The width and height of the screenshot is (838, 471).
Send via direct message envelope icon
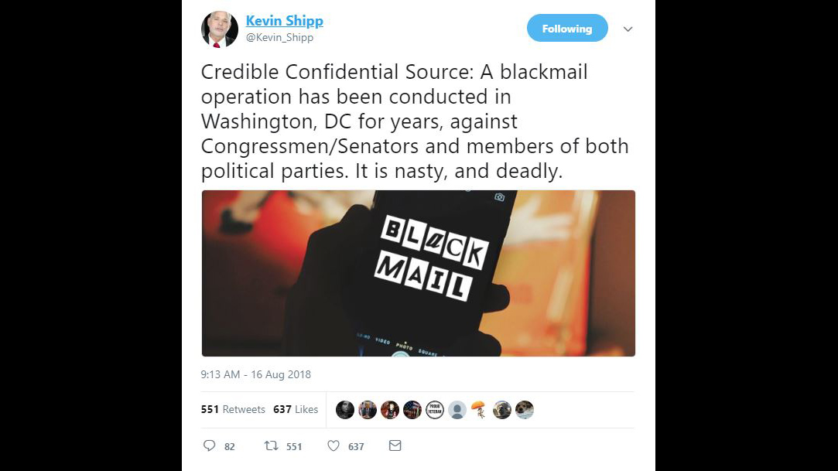click(x=395, y=445)
